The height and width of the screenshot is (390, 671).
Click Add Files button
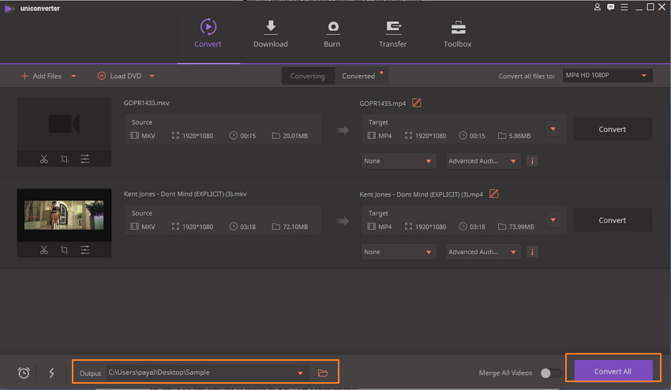pos(41,76)
